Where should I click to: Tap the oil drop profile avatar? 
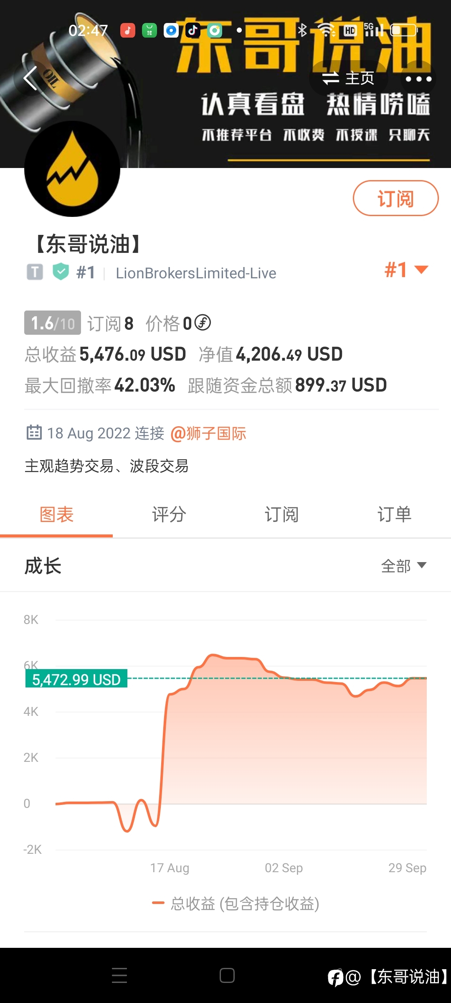(72, 169)
